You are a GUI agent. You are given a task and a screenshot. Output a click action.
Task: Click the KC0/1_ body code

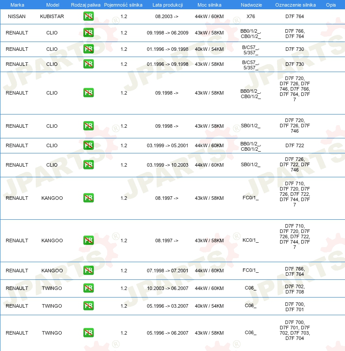(x=251, y=240)
